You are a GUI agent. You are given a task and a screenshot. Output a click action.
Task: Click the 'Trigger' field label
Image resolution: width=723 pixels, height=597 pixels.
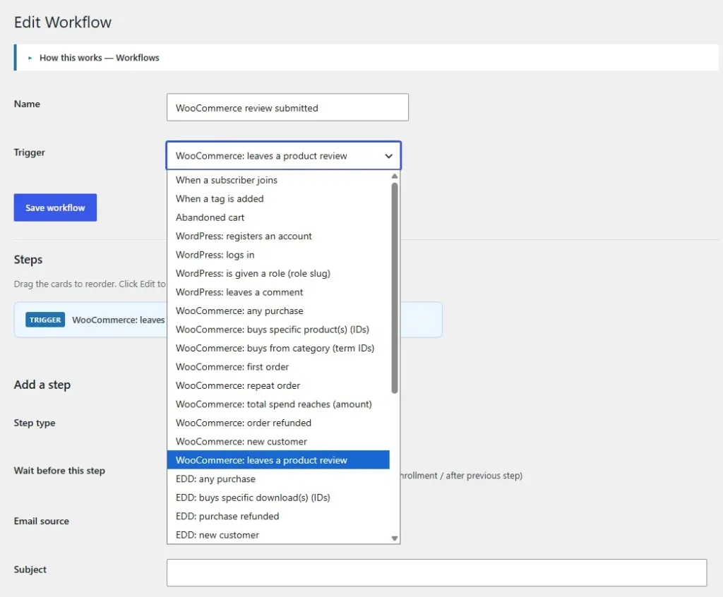[x=30, y=152]
